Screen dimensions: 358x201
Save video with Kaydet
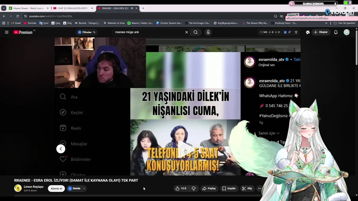(x=229, y=188)
